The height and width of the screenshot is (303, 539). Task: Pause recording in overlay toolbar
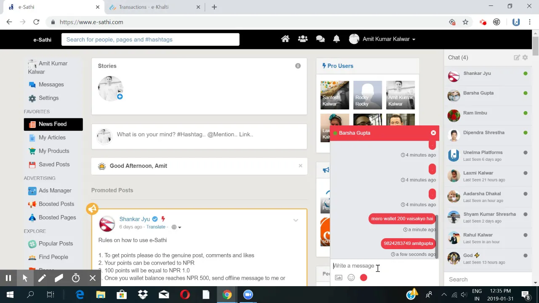(8, 278)
